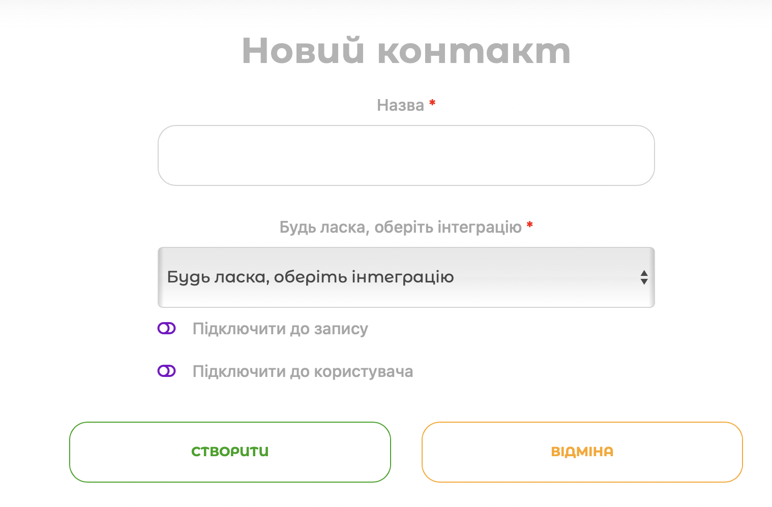Click the Підключити до користувача label text
This screenshot has height=507, width=772.
(x=303, y=371)
